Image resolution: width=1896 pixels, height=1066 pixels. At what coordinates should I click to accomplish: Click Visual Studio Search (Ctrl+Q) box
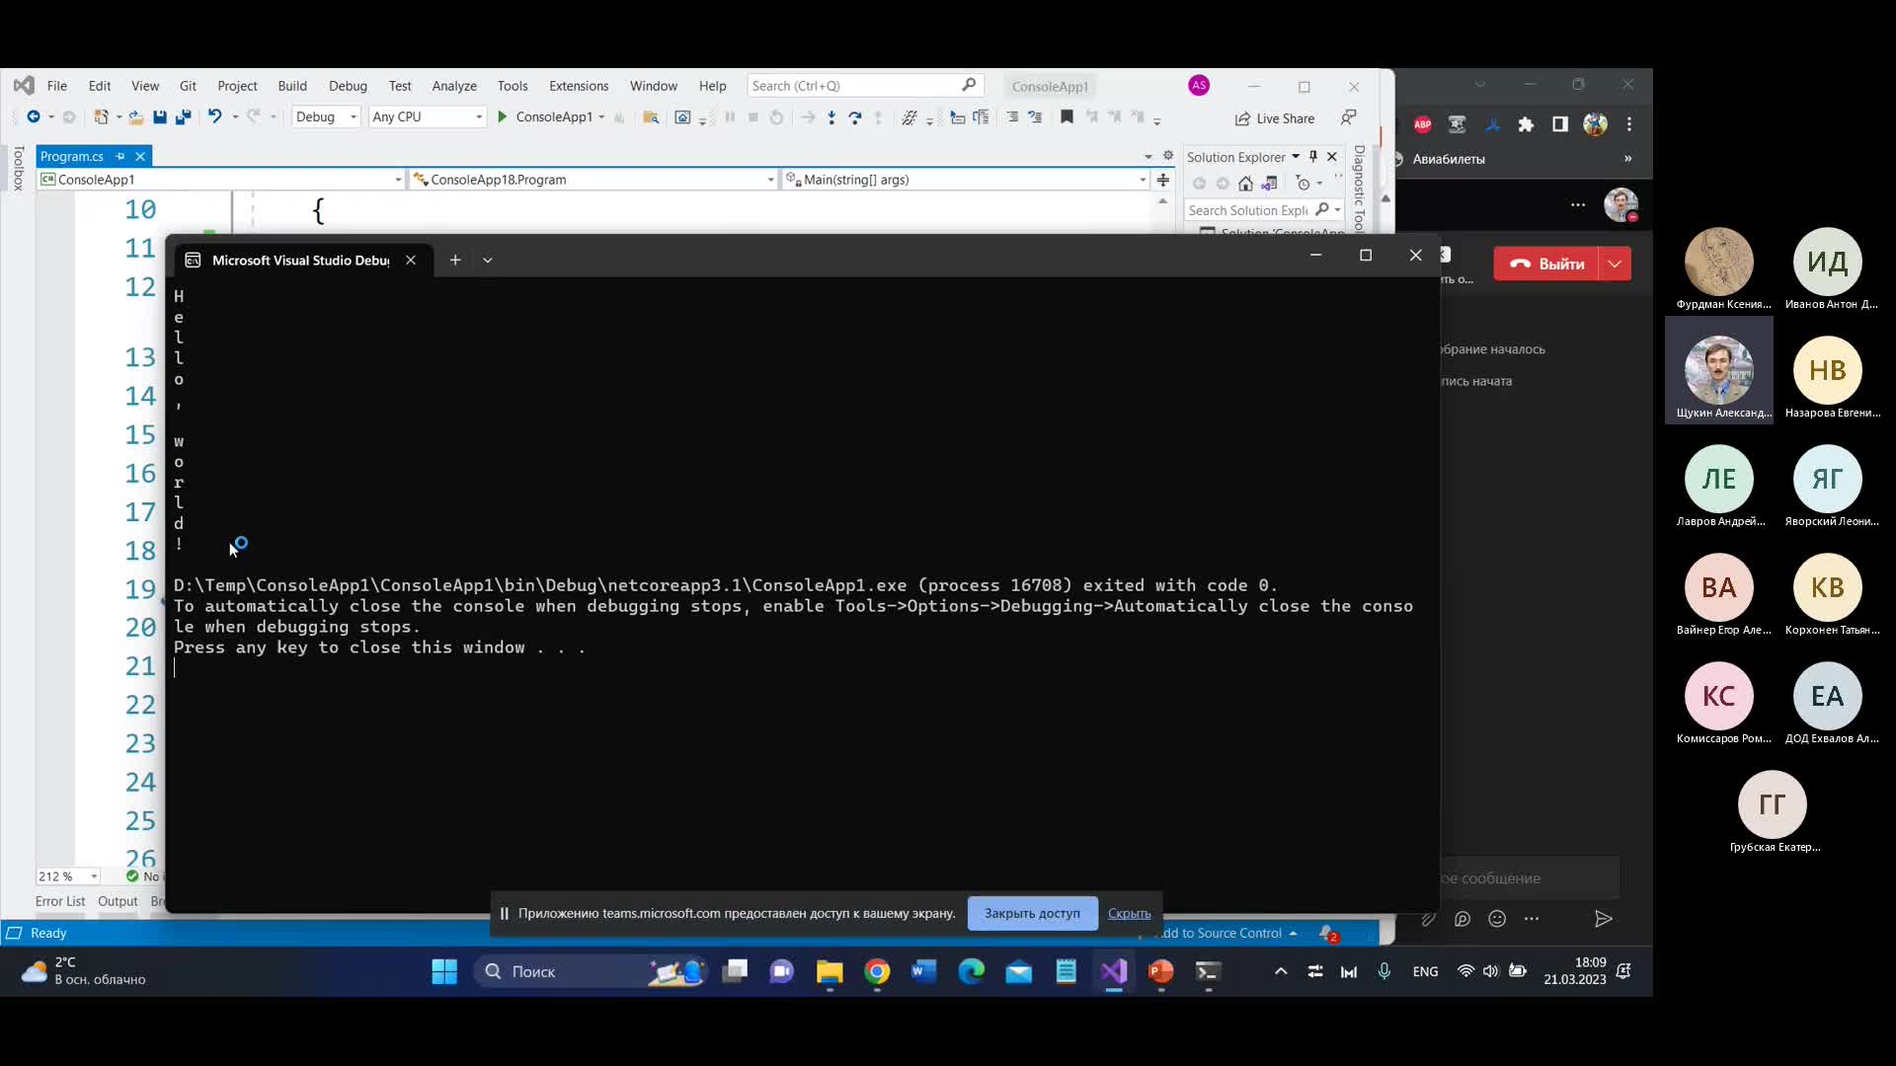[x=864, y=86]
